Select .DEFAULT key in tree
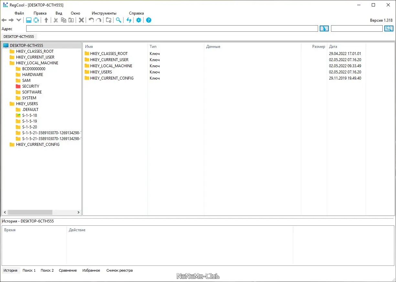396x282 pixels. 30,110
